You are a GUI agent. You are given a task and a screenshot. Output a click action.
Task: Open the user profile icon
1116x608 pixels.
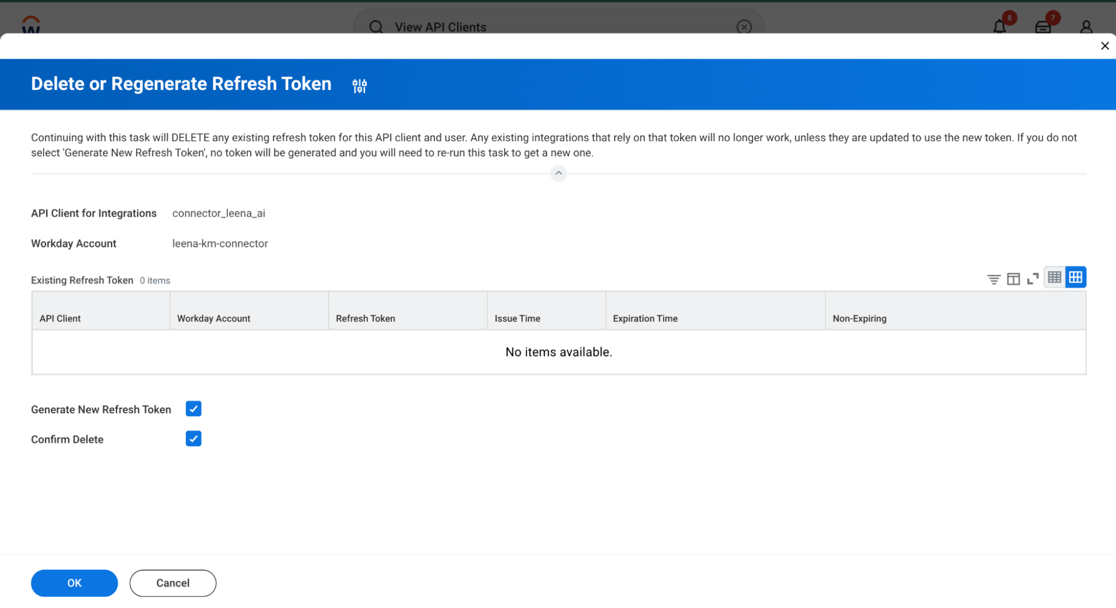point(1086,26)
